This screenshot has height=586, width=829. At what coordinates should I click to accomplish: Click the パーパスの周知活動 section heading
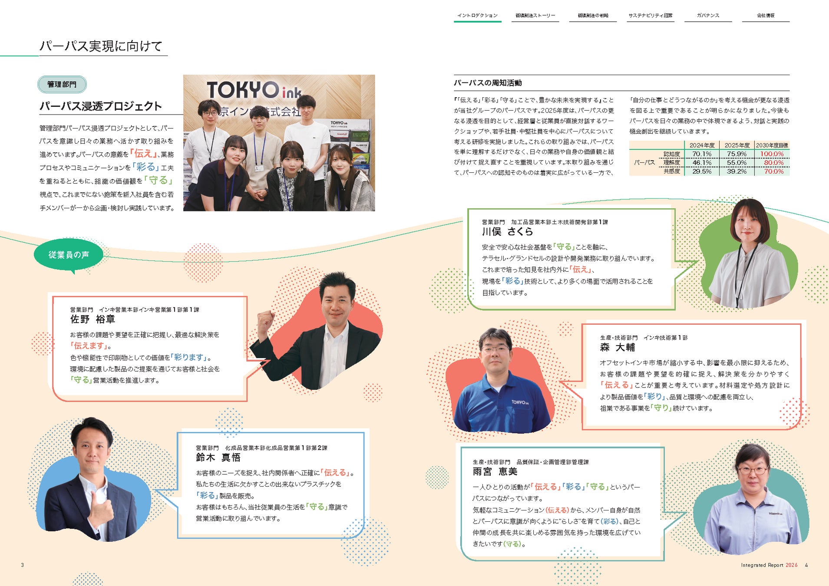tap(488, 83)
